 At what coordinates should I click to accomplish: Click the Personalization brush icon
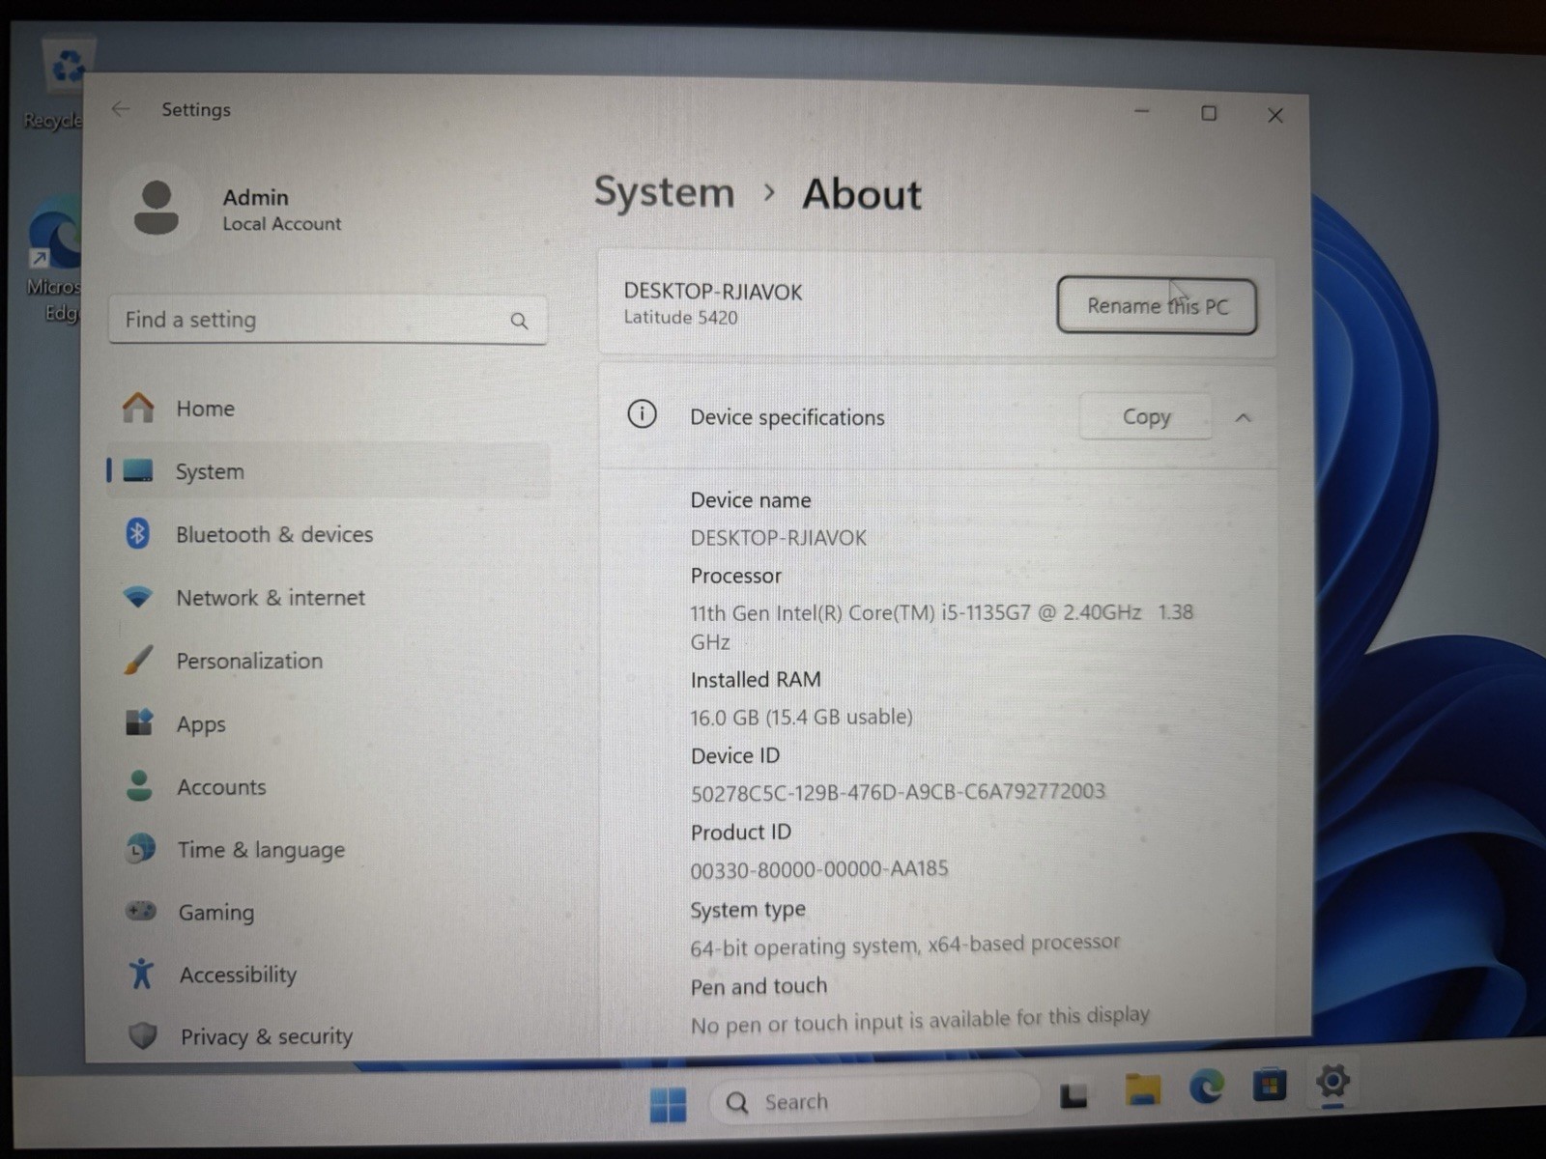point(138,660)
